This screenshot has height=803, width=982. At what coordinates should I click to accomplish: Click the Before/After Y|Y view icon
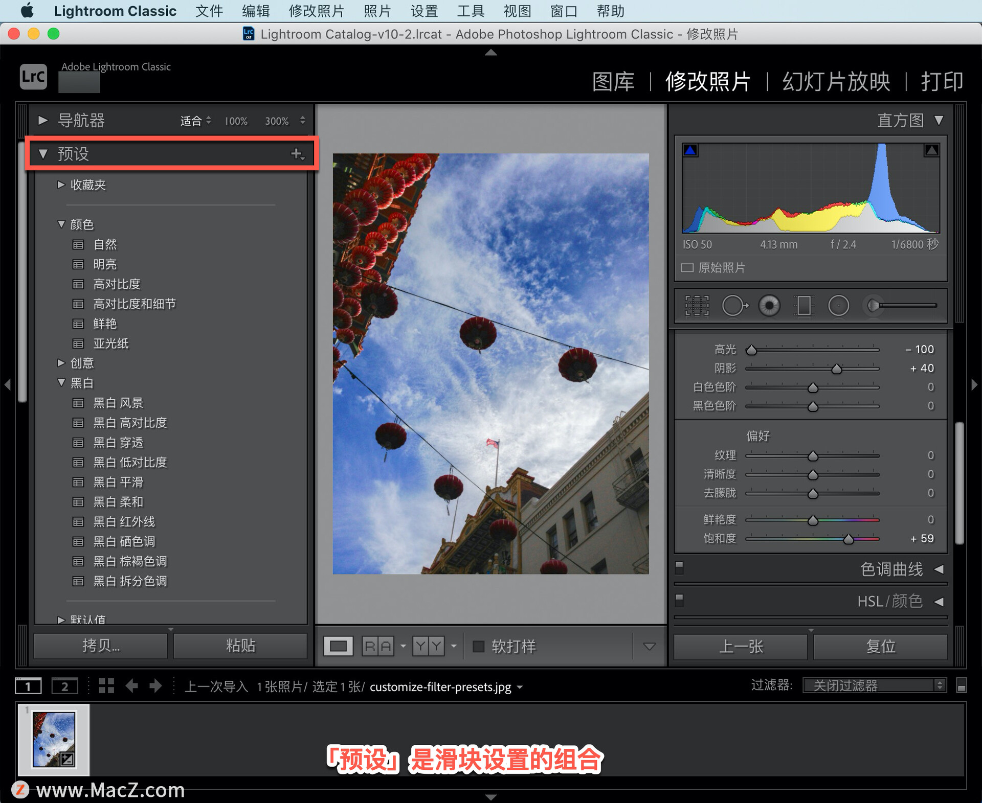click(429, 647)
